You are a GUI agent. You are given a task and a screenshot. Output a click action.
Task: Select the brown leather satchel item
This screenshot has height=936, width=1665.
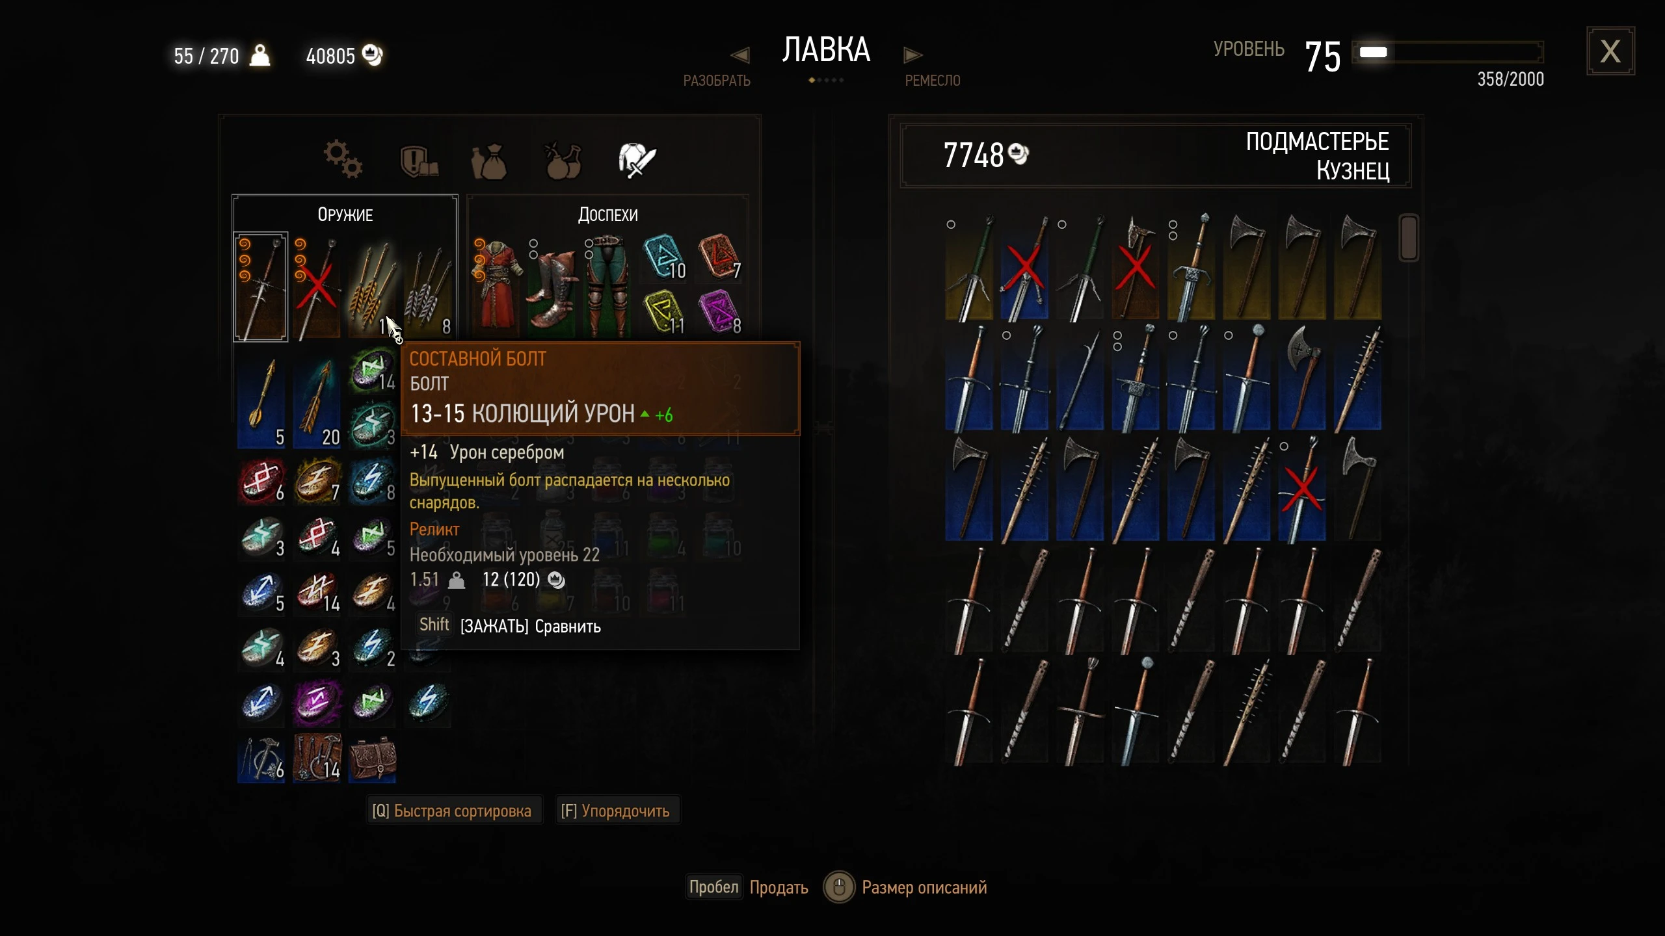373,759
